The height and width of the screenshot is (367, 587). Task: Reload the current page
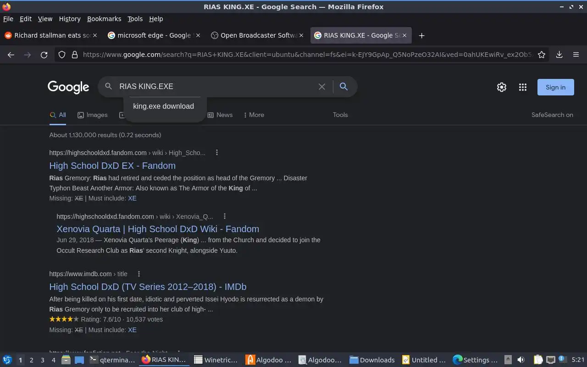click(x=44, y=55)
